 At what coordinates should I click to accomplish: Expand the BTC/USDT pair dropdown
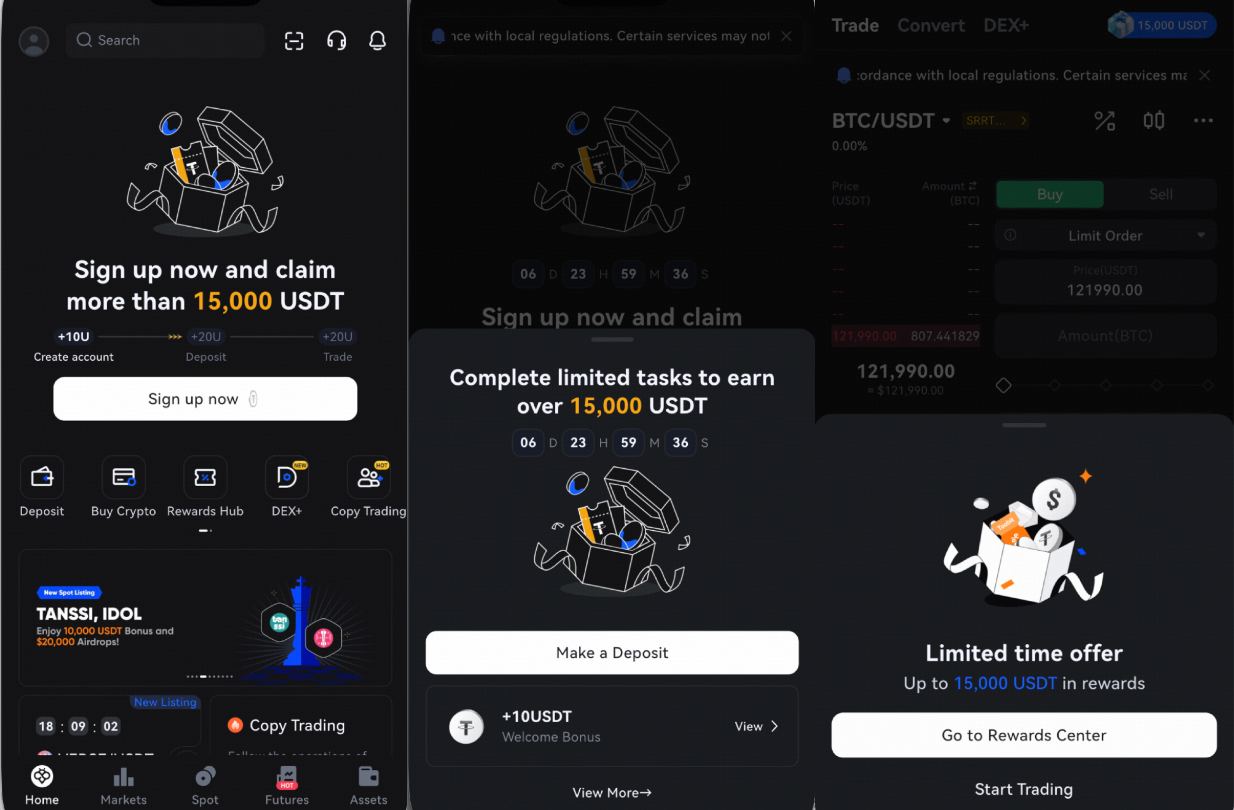[x=946, y=121]
